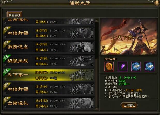The image size is (160, 115).
Task: Select the 激情泡点 activity row
Action: tap(49, 47)
